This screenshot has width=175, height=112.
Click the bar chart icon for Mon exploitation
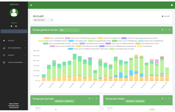pyautogui.click(x=4, y=48)
